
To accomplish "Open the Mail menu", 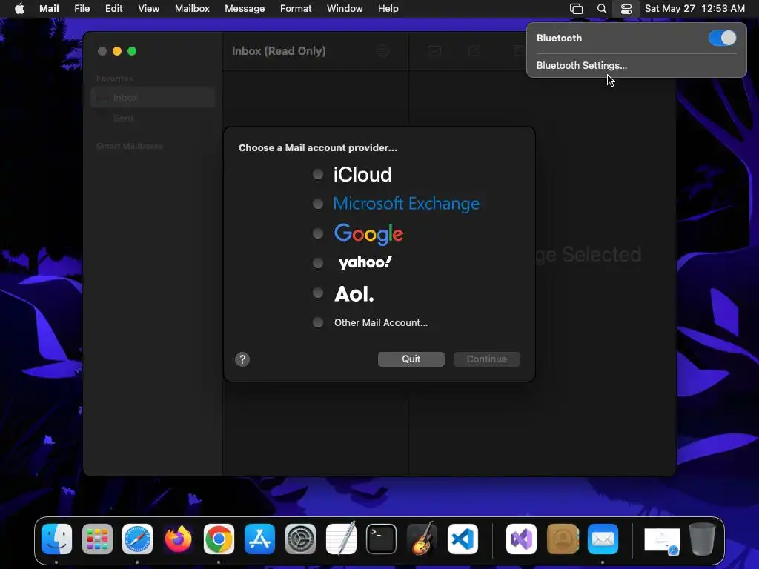I will (x=49, y=8).
